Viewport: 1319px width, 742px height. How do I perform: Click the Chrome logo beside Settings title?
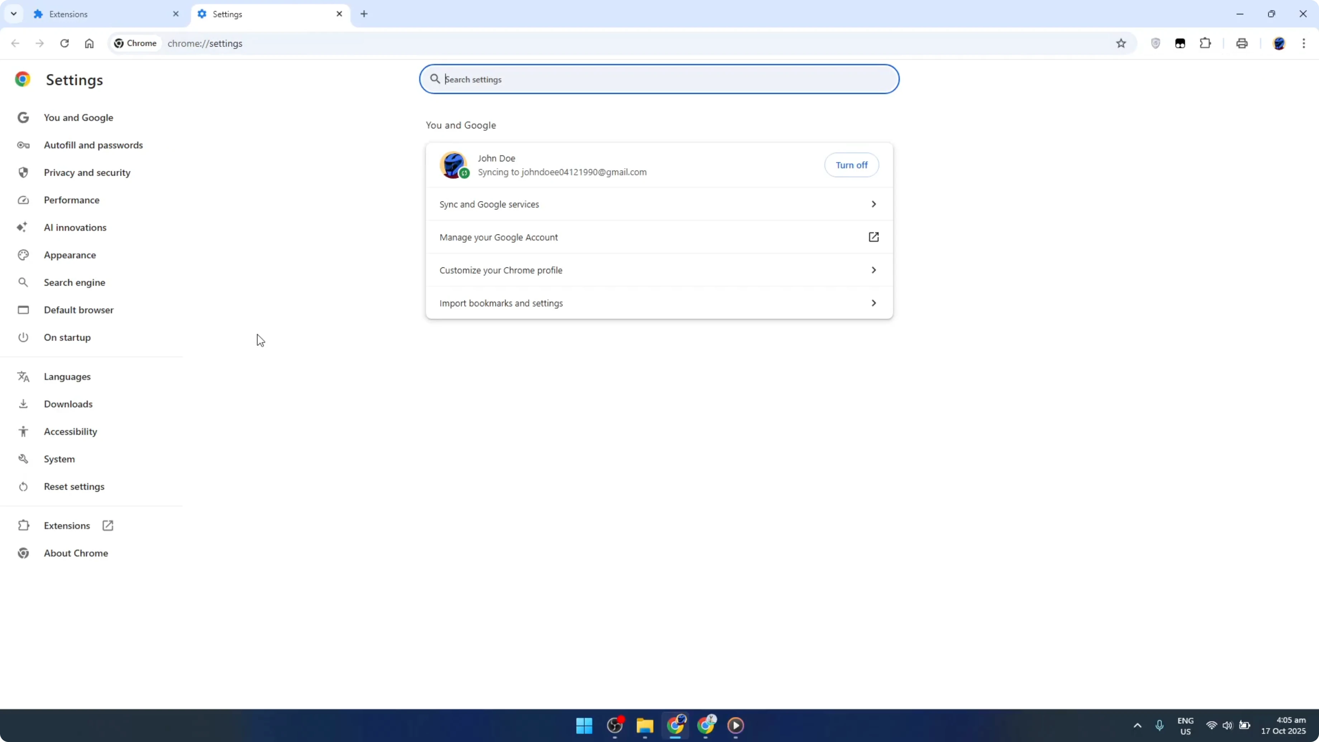tap(23, 79)
